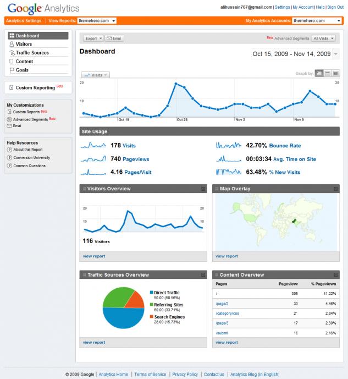
Task: Open the Bounce Rate metric link
Action: pos(285,146)
